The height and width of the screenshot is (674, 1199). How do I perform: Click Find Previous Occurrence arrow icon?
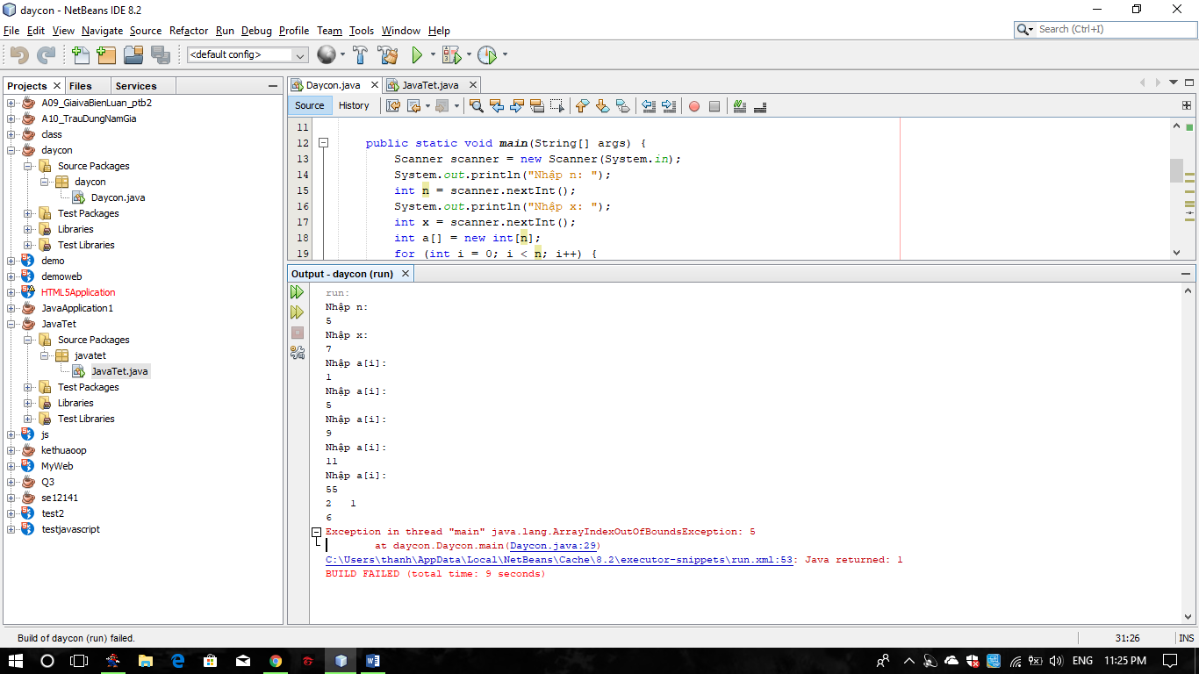pos(497,106)
